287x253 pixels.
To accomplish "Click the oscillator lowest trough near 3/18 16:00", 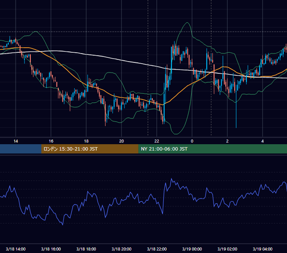I will 63,225.
